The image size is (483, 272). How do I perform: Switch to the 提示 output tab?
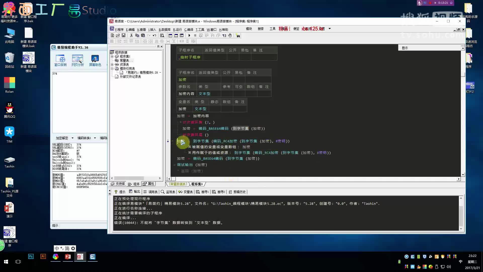tap(120, 192)
